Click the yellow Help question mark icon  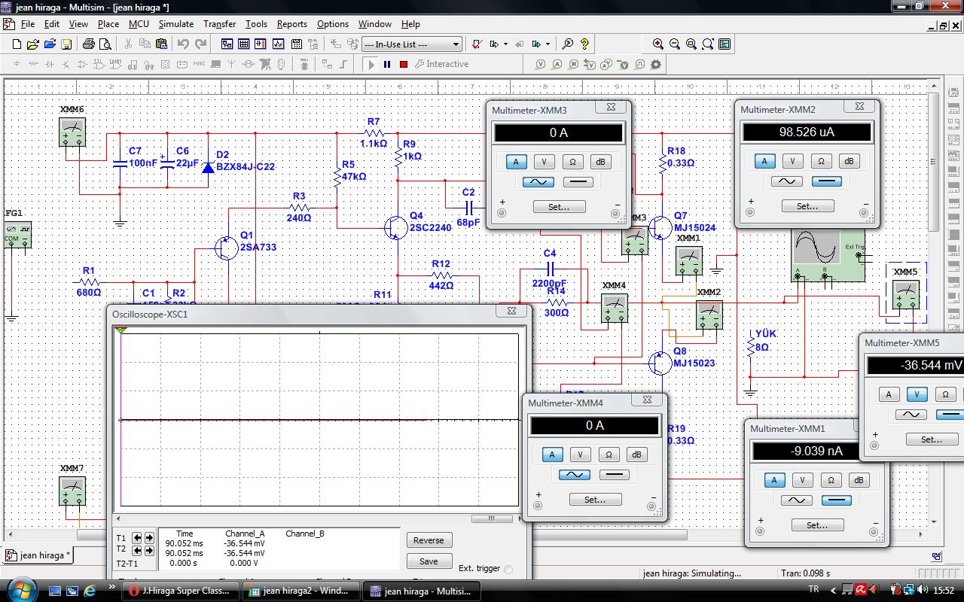(x=584, y=44)
